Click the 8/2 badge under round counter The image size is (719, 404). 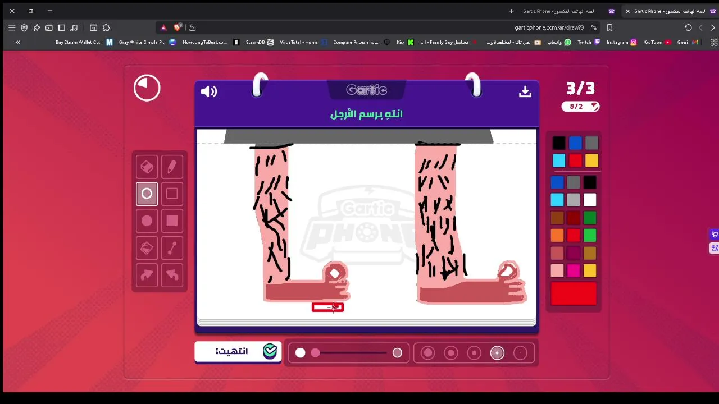coord(581,107)
